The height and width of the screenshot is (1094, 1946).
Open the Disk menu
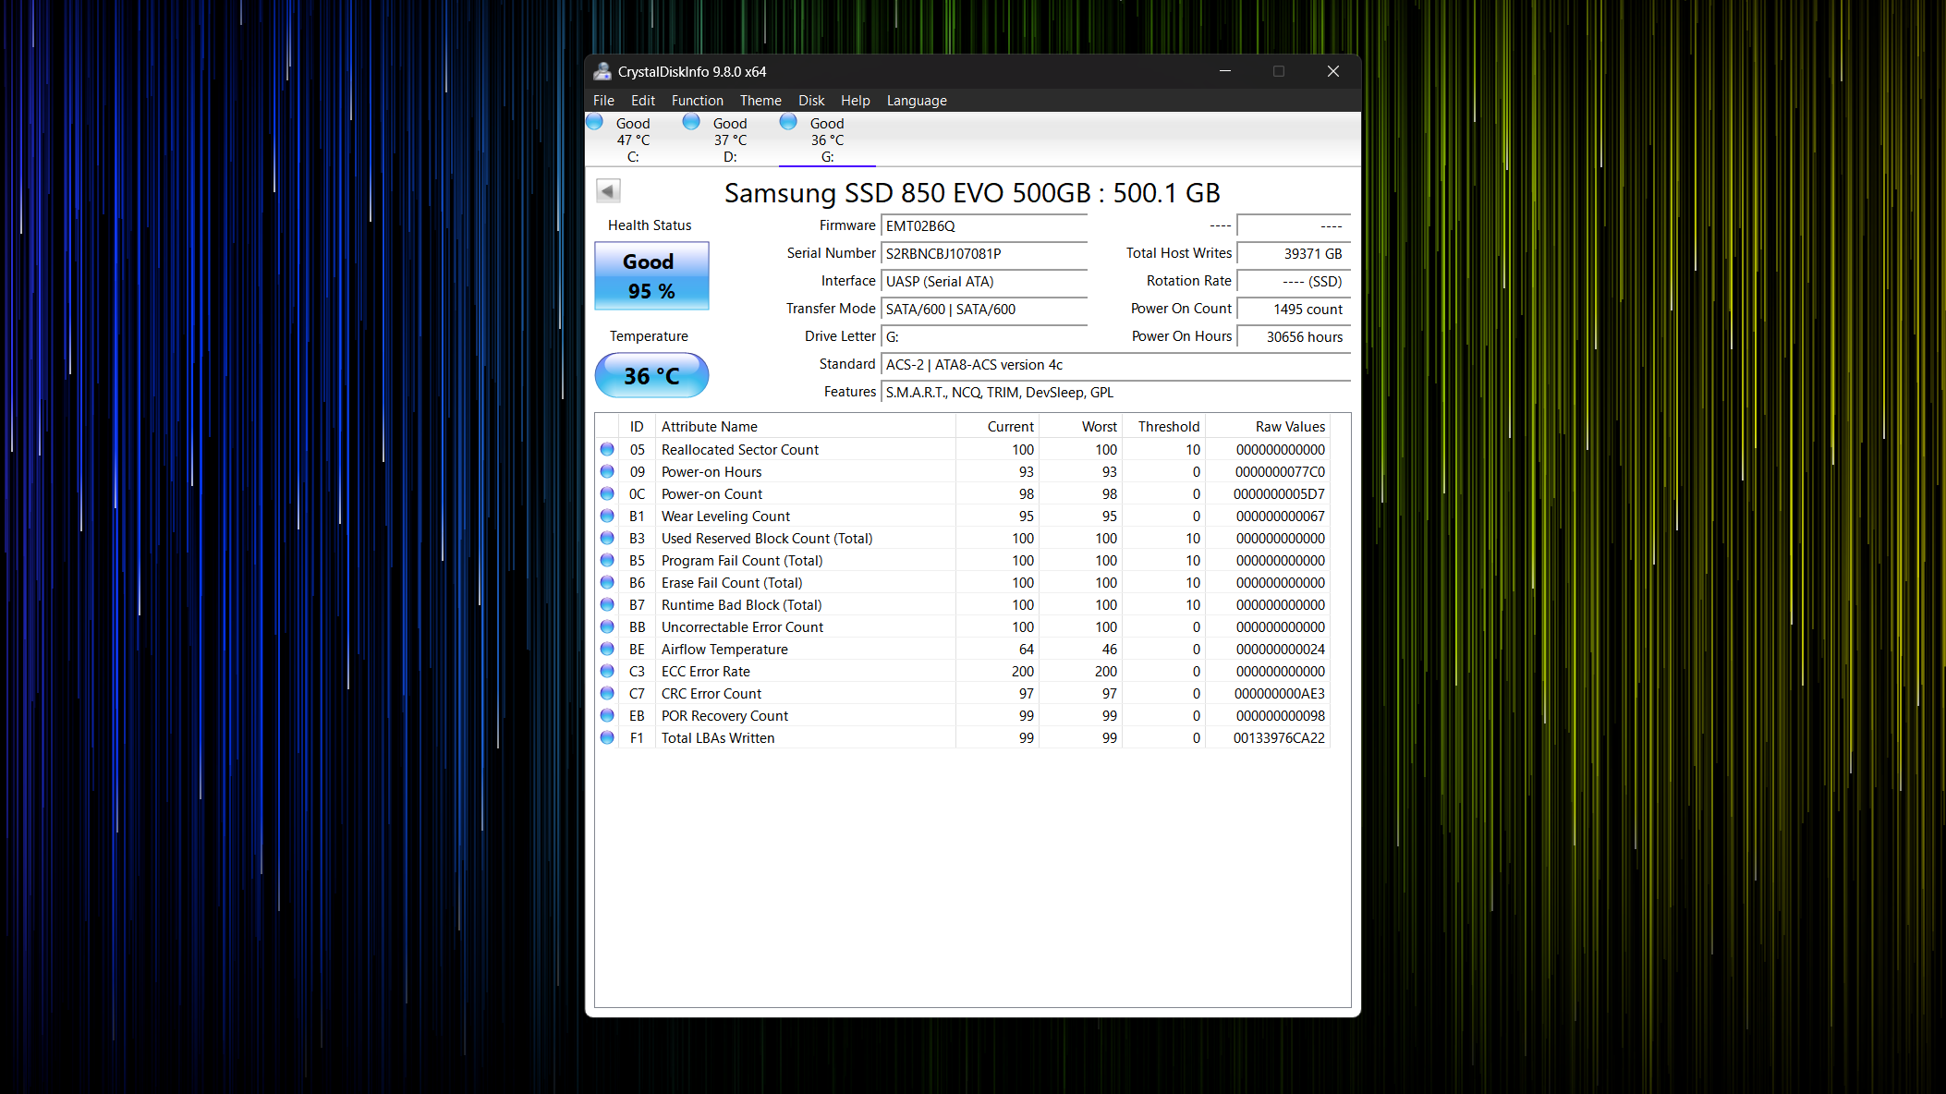811,100
